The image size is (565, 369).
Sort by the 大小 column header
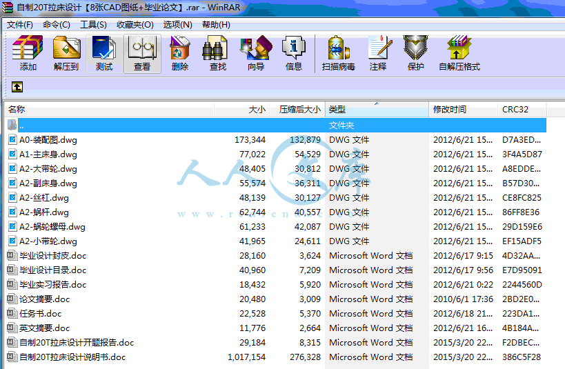[x=241, y=110]
